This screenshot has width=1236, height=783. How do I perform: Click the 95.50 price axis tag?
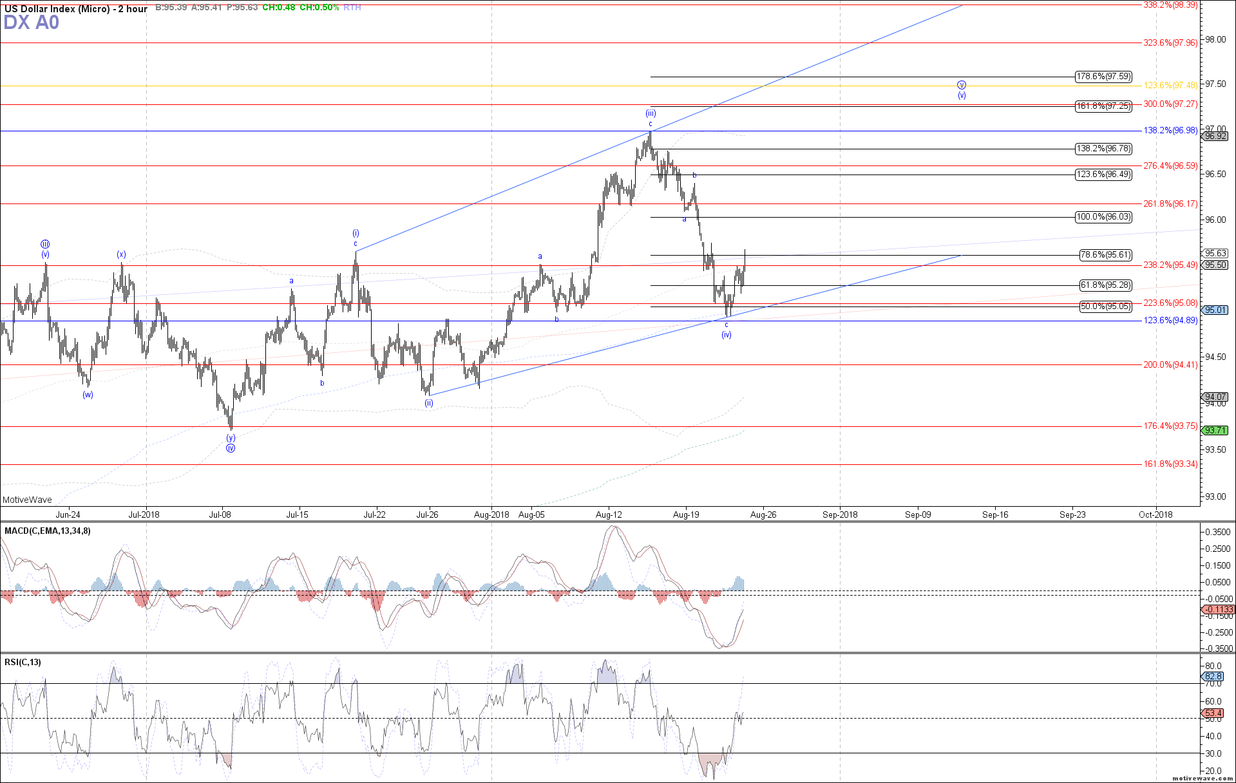coord(1215,265)
